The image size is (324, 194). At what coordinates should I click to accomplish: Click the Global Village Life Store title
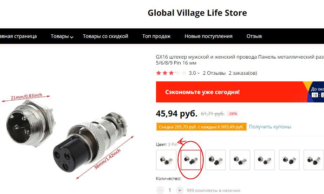[197, 13]
